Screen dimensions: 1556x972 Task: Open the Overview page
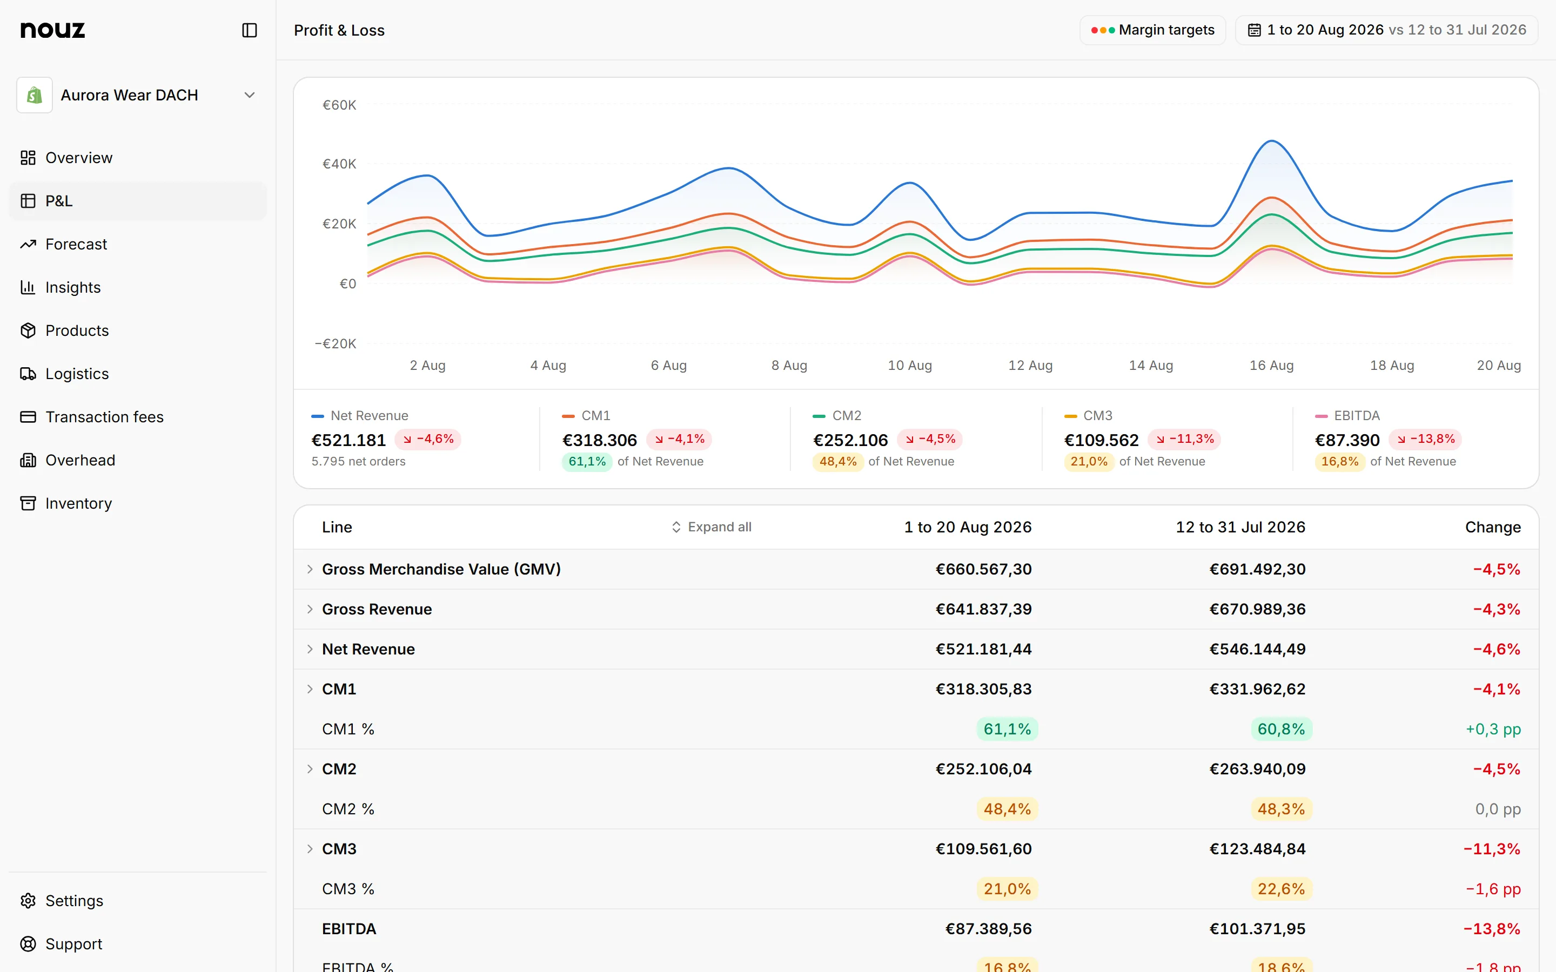pyautogui.click(x=138, y=158)
